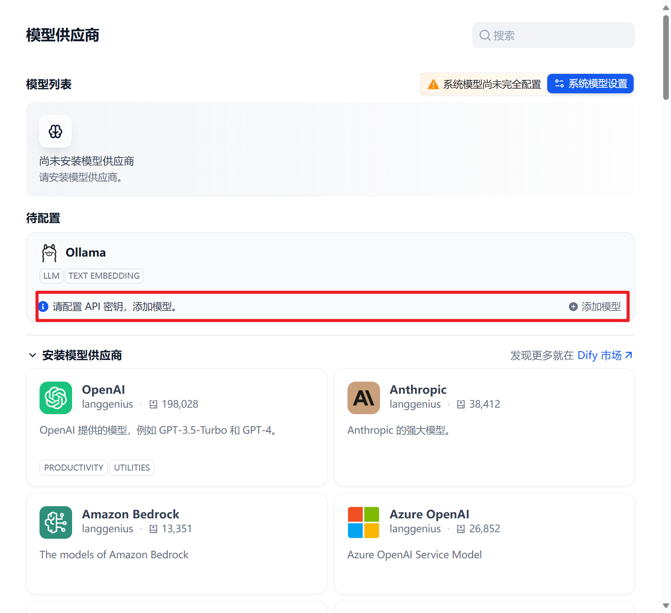Click langgenius author under Anthropic
This screenshot has height=613, width=671.
[x=415, y=405]
